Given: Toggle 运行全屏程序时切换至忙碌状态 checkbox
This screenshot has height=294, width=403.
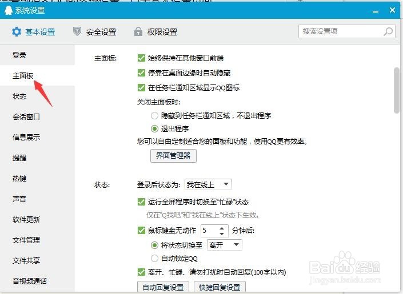Looking at the screenshot, I should [x=141, y=202].
